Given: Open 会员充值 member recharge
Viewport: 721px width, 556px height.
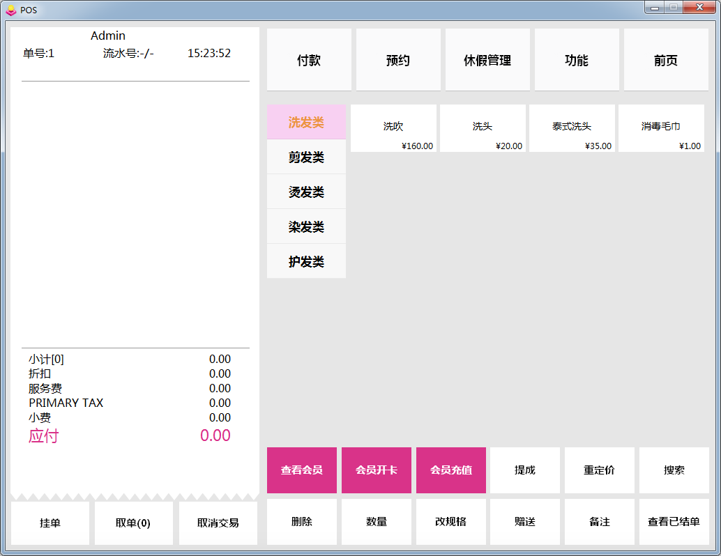Looking at the screenshot, I should coord(451,470).
